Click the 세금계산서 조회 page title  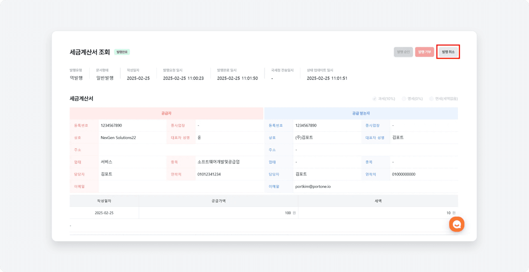pyautogui.click(x=90, y=52)
